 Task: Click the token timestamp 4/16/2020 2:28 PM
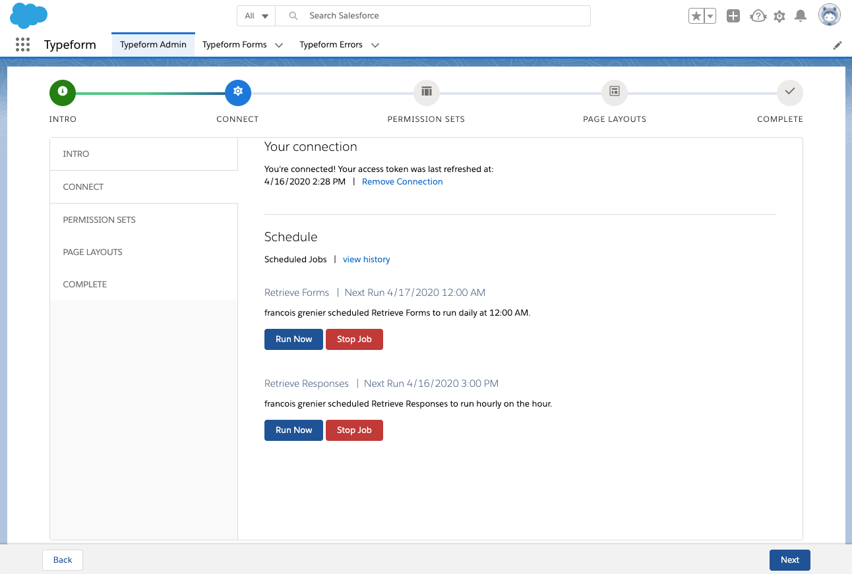point(305,181)
